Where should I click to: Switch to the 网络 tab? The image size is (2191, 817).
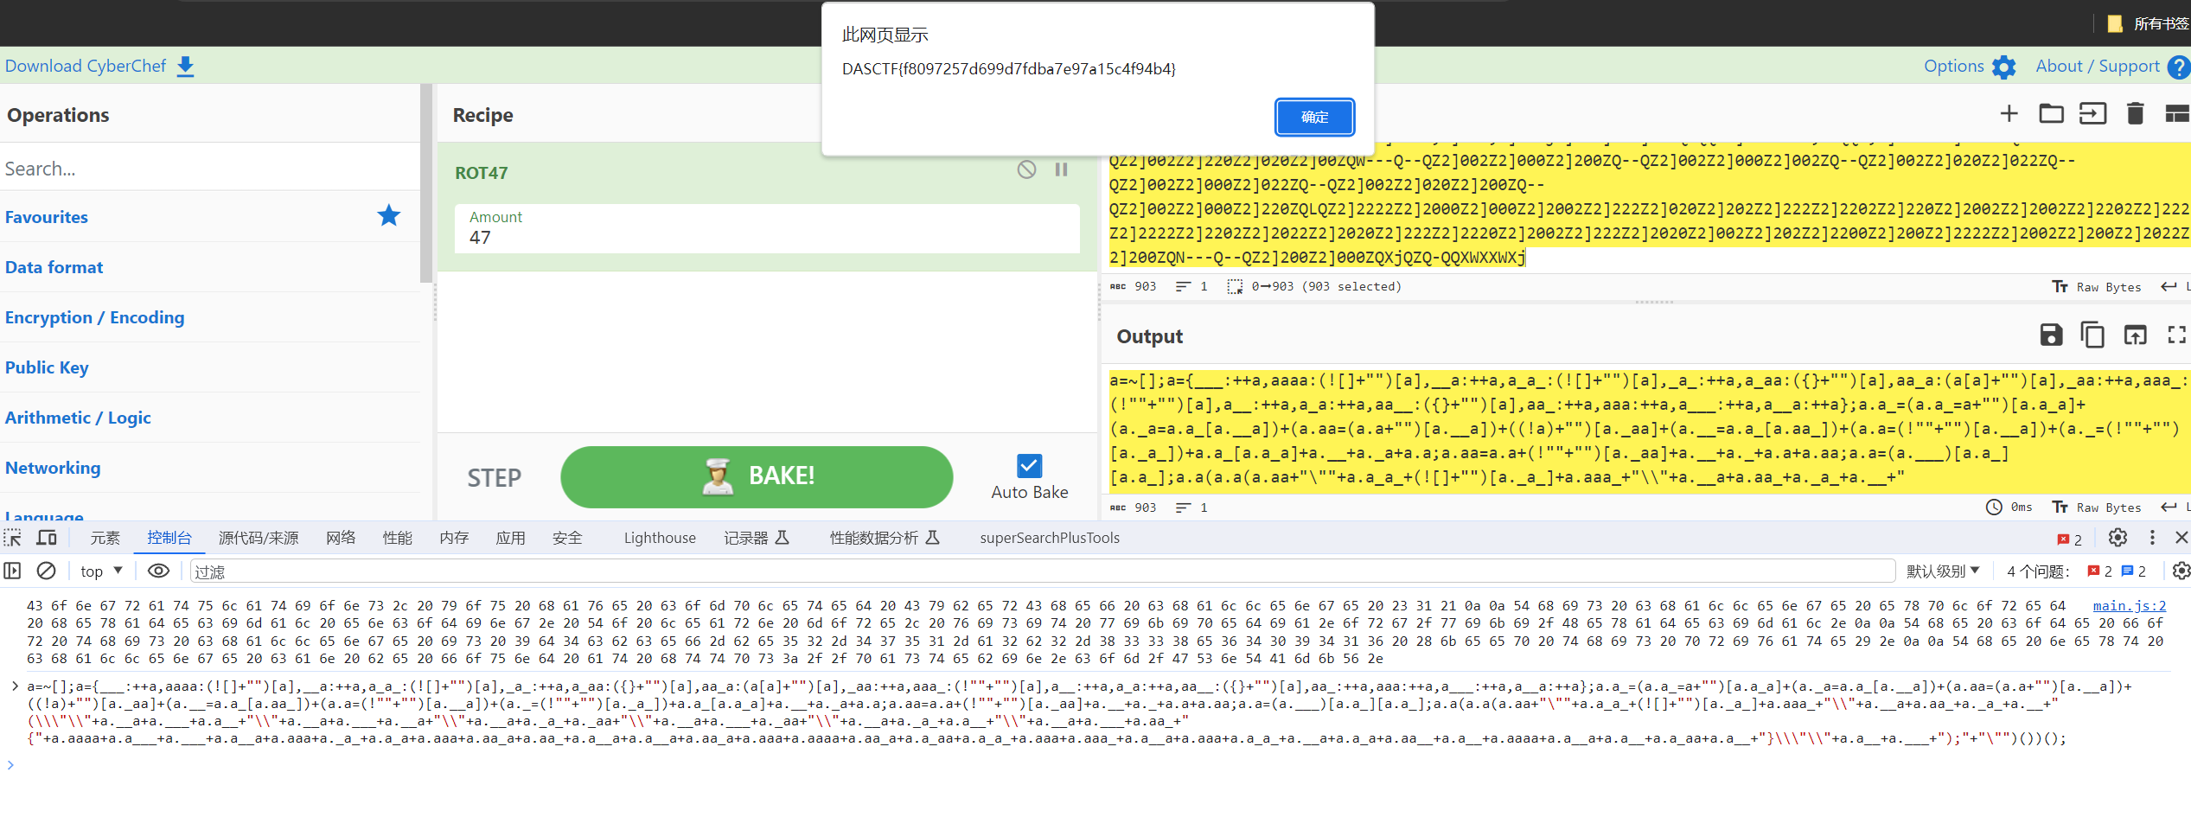click(341, 538)
